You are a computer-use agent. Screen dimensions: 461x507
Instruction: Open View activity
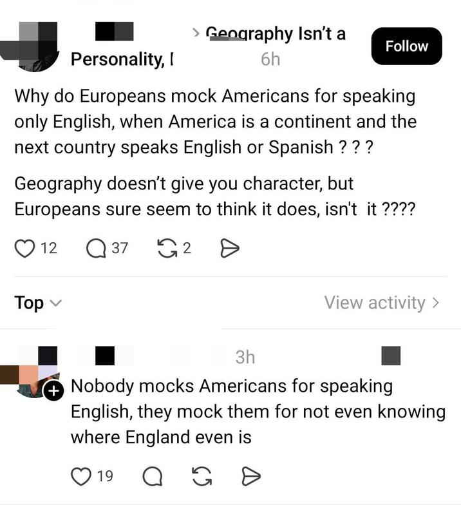(382, 303)
